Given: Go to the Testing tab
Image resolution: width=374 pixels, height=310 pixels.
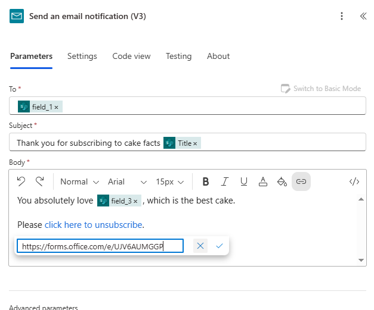Looking at the screenshot, I should tap(179, 56).
